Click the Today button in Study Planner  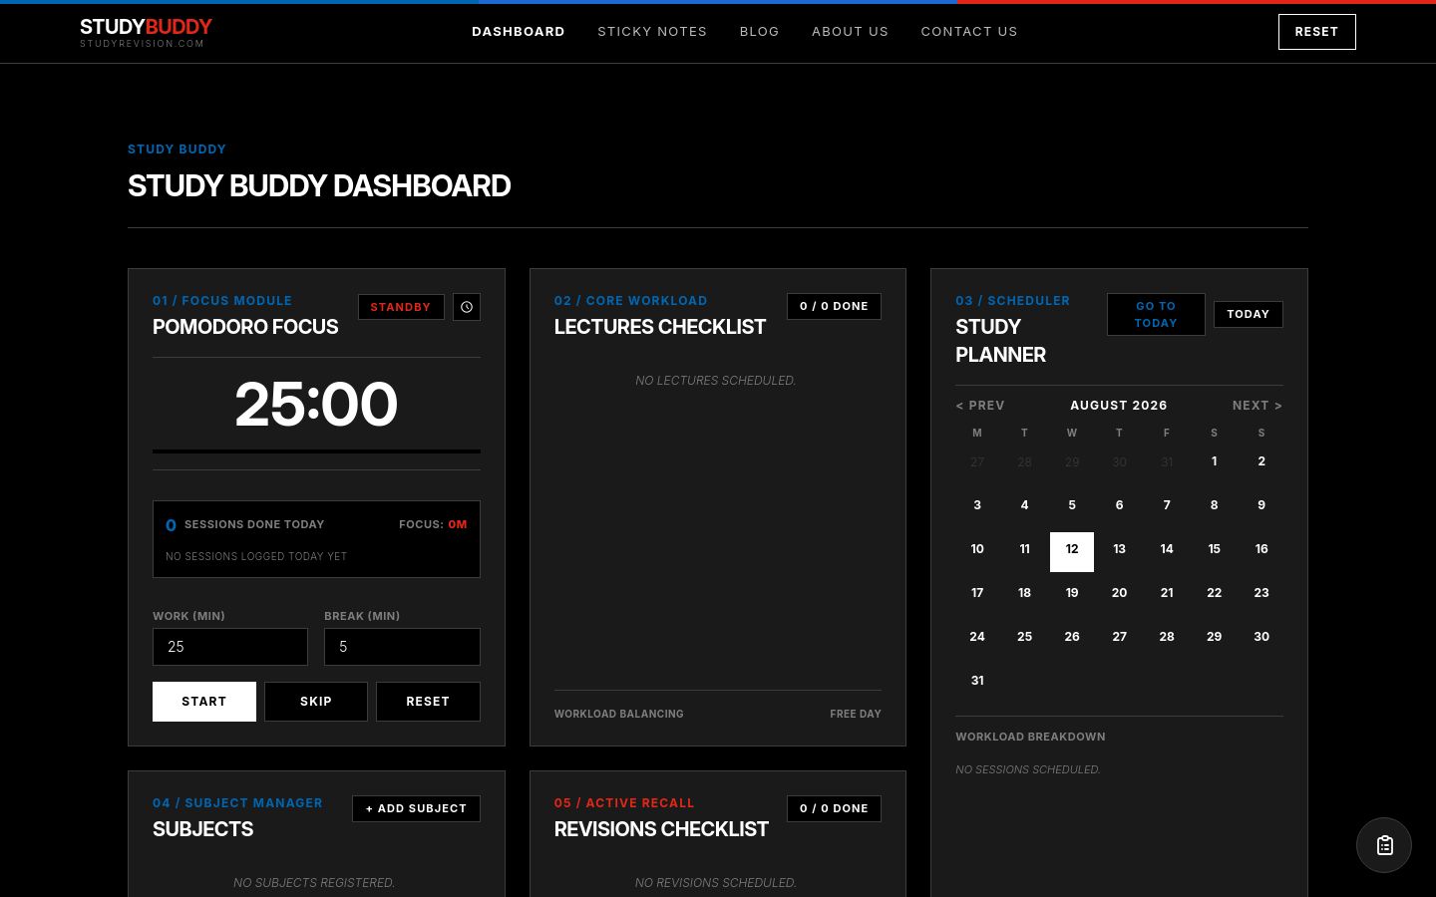(x=1249, y=314)
